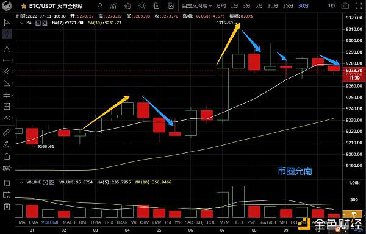
Task: Click the calendar icon in top toolbar
Action: point(156,6)
